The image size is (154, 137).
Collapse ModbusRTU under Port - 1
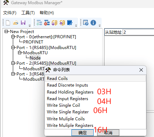click(20, 53)
